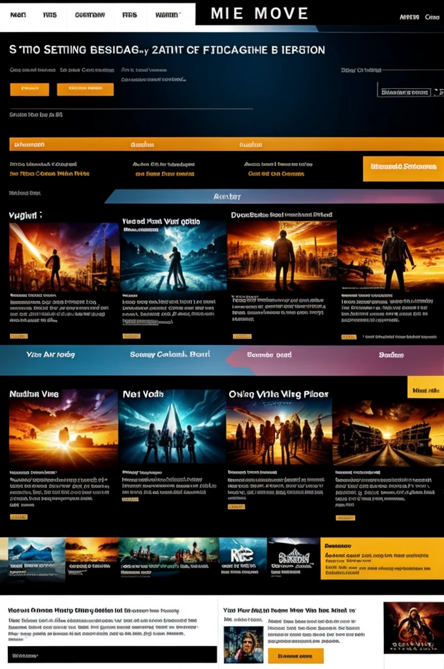Screen dimensions: 444x669
Task: Click the bold headline of the left footer article
Action: pyautogui.click(x=93, y=611)
